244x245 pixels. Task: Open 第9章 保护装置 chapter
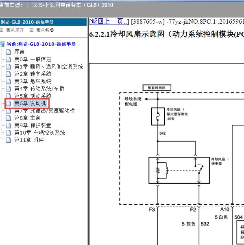[33, 125]
